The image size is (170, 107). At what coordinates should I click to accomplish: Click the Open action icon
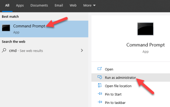tap(99, 69)
